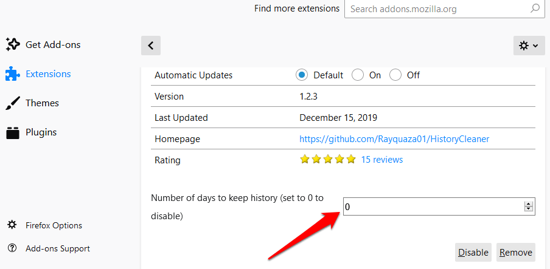This screenshot has width=550, height=269.
Task: Click the search magnifier icon
Action: pyautogui.click(x=535, y=9)
